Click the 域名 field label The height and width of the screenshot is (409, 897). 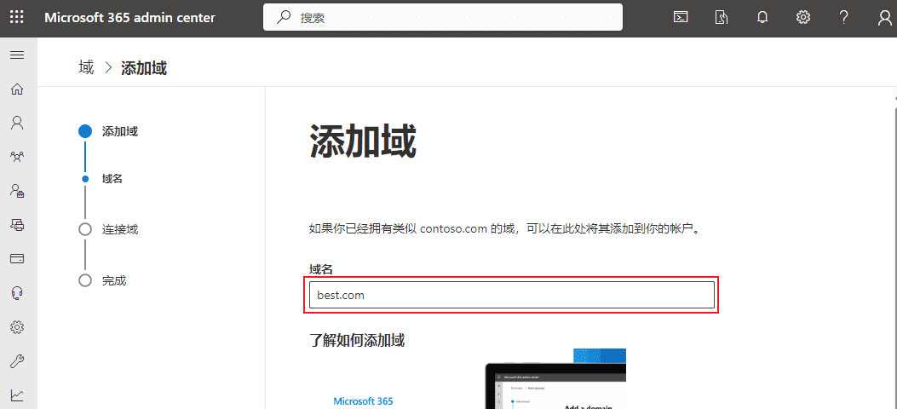321,269
